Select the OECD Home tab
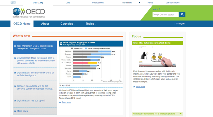 tap(22, 24)
